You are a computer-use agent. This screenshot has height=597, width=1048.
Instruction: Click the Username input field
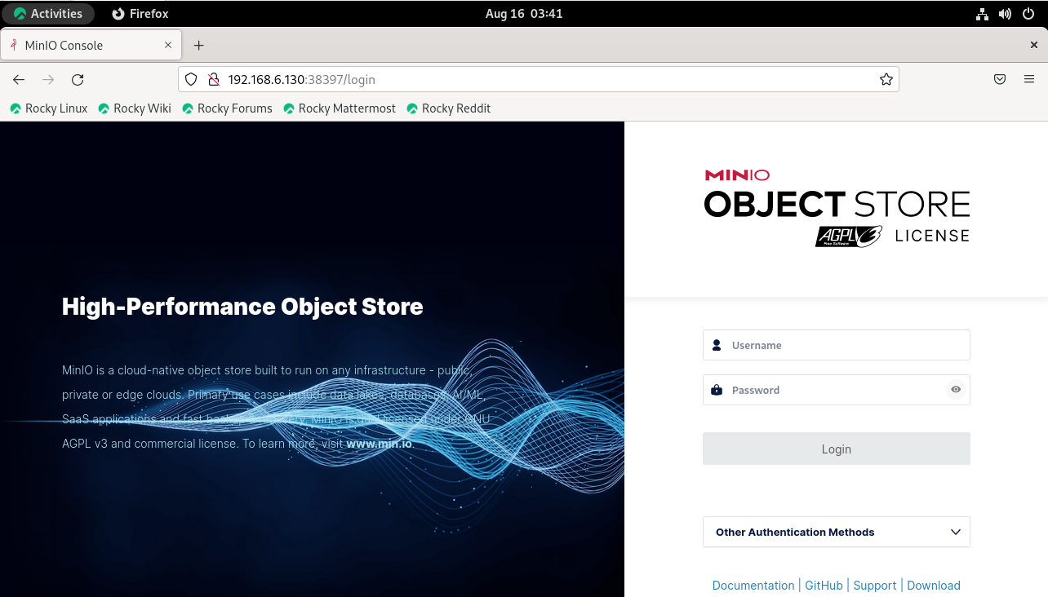[x=836, y=345]
